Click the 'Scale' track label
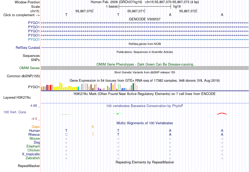 click(x=35, y=7)
